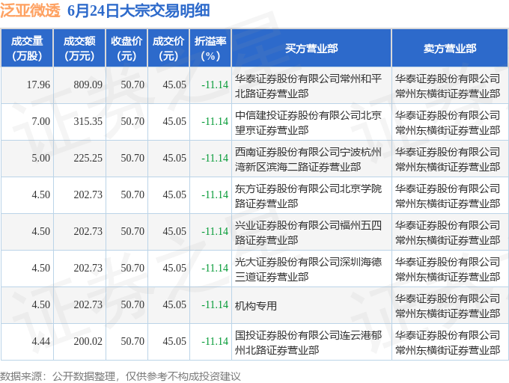The height and width of the screenshot is (383, 509).
Task: Select the 折溢率(%) column header
Action: point(210,49)
